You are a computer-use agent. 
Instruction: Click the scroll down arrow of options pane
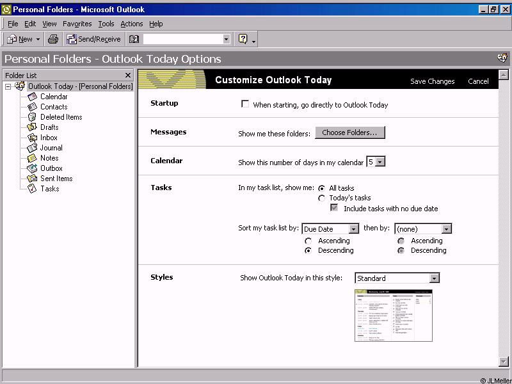tap(504, 361)
